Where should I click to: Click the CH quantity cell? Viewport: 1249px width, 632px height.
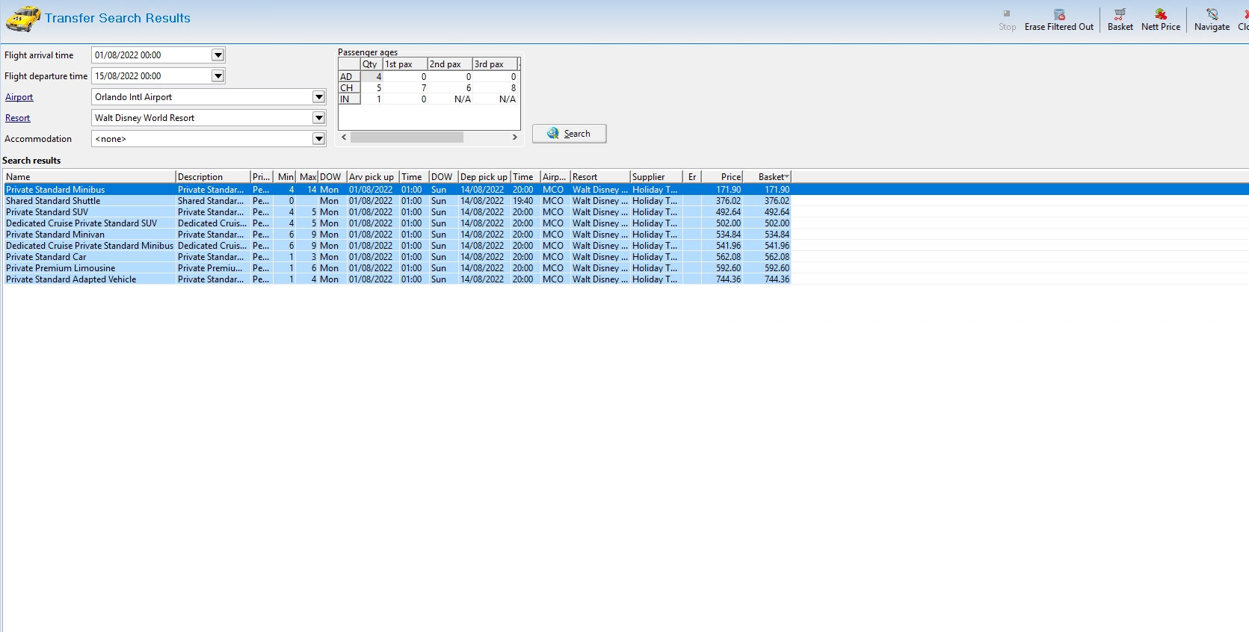point(372,88)
